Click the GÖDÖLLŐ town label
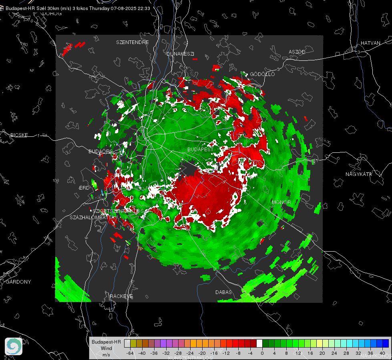The height and width of the screenshot is (360, 392). (x=262, y=74)
